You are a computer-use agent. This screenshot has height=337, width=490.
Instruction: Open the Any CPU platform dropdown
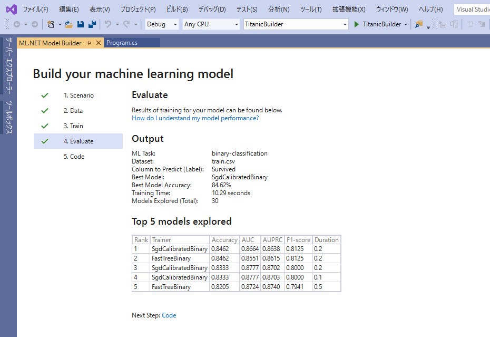click(x=211, y=24)
